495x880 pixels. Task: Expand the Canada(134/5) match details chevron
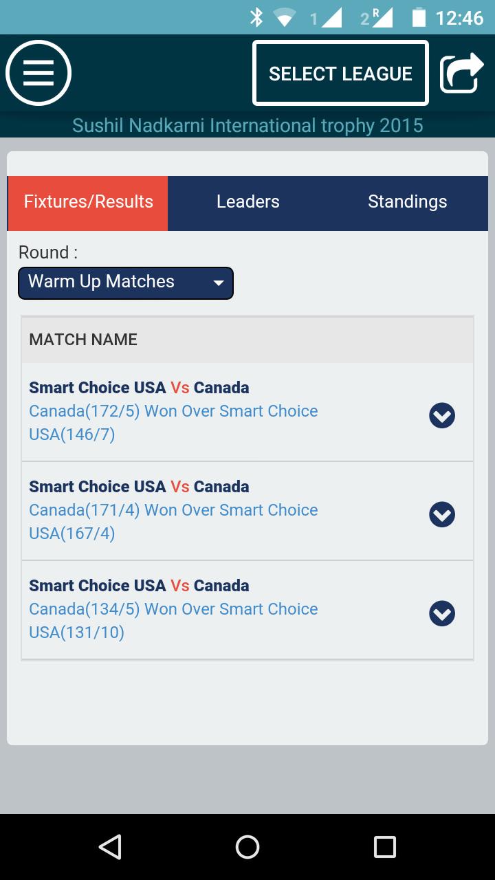click(x=441, y=613)
